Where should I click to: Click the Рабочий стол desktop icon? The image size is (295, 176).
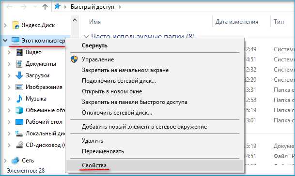[x=19, y=122]
